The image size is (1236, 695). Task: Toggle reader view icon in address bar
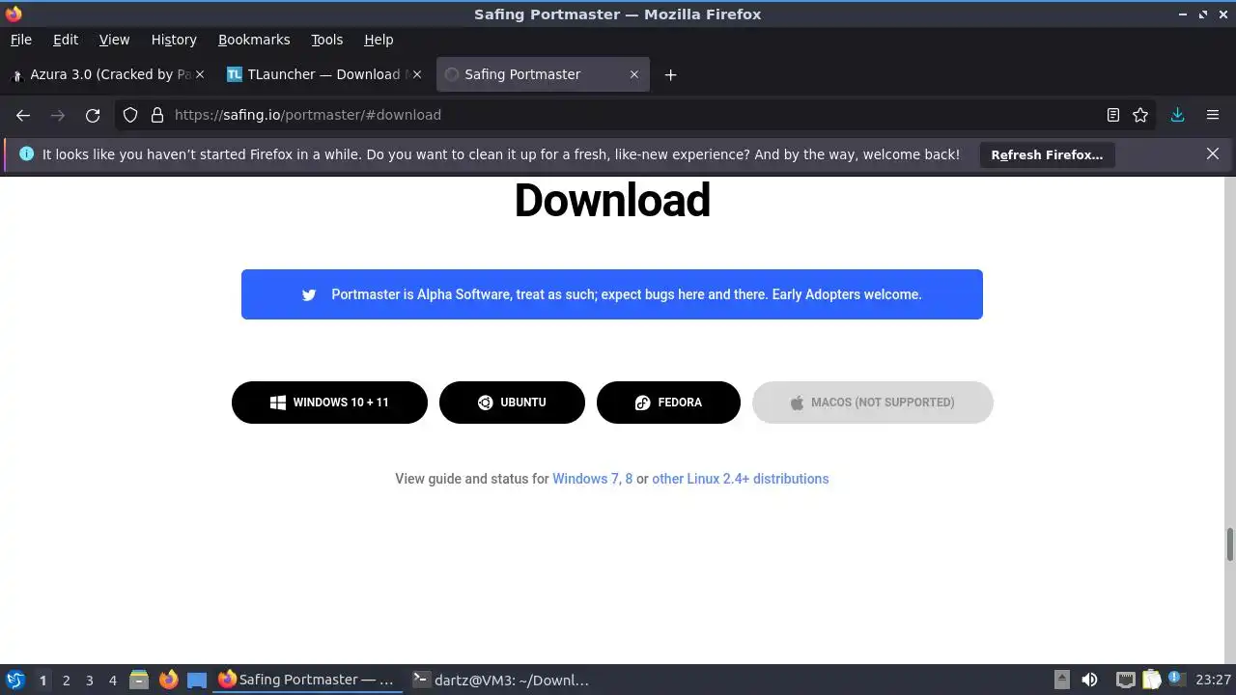[x=1113, y=115]
